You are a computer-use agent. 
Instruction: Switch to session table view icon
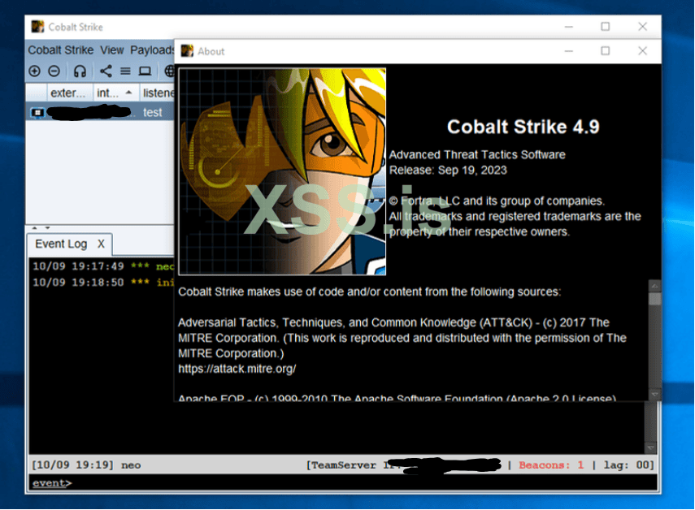pyautogui.click(x=125, y=71)
